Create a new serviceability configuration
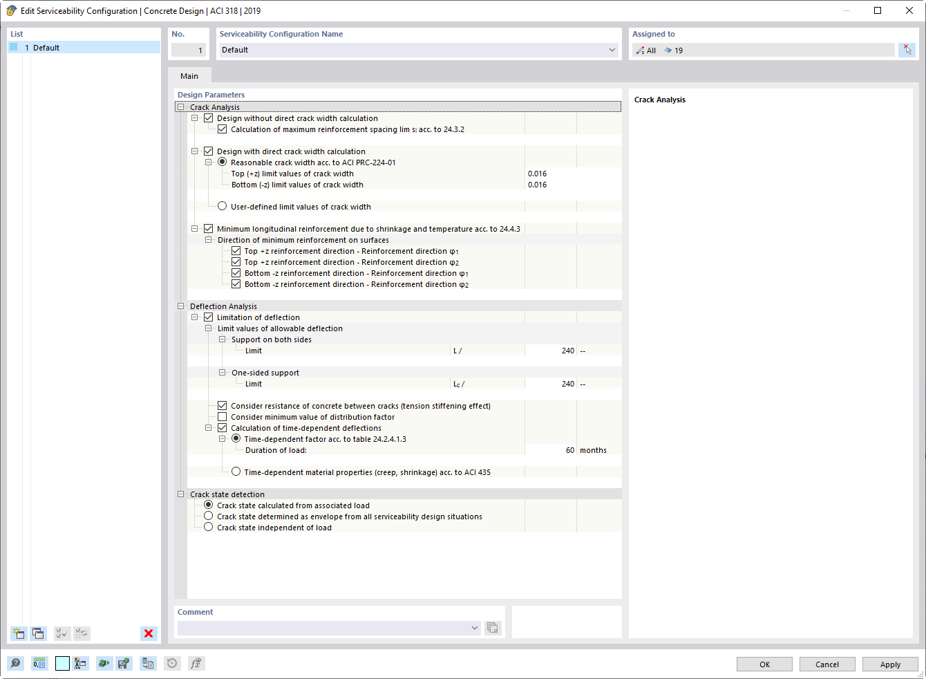The width and height of the screenshot is (926, 679). [x=19, y=633]
